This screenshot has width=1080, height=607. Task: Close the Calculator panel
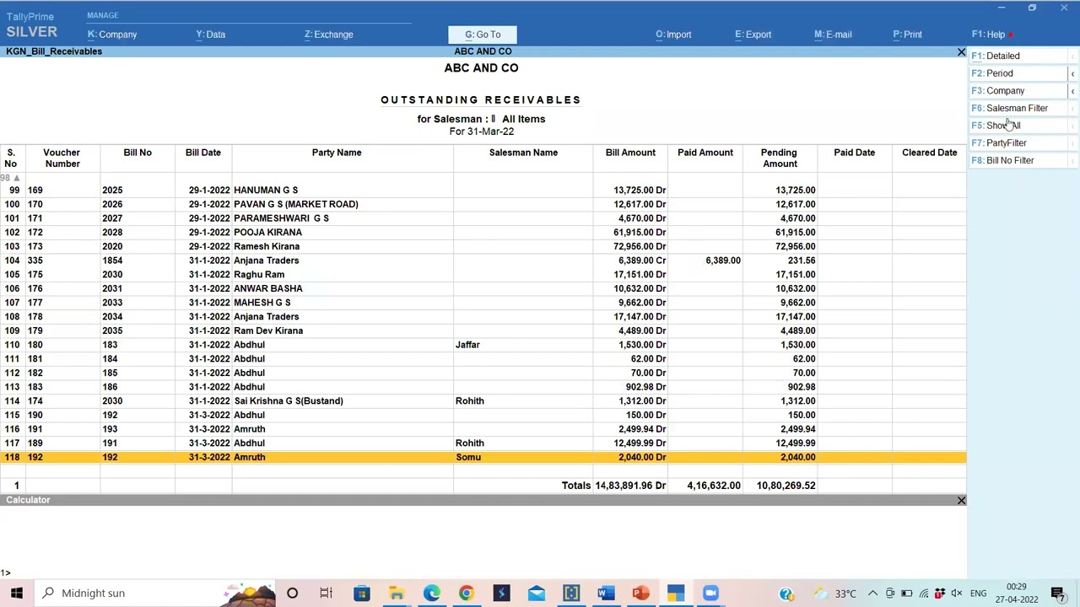tap(961, 501)
